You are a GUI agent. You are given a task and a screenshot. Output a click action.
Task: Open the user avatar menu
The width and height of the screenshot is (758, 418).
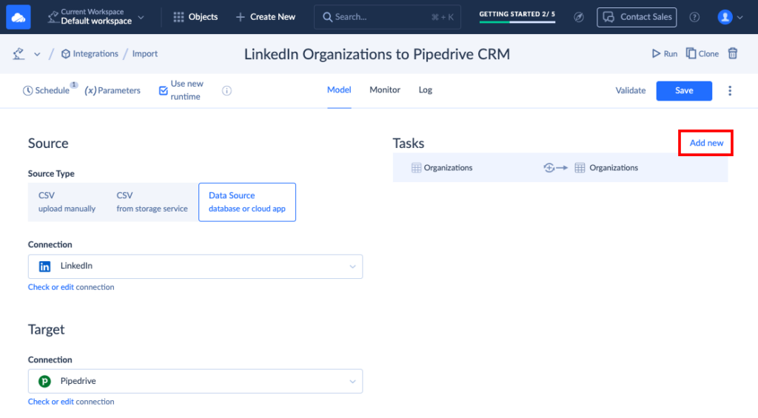[x=725, y=17]
